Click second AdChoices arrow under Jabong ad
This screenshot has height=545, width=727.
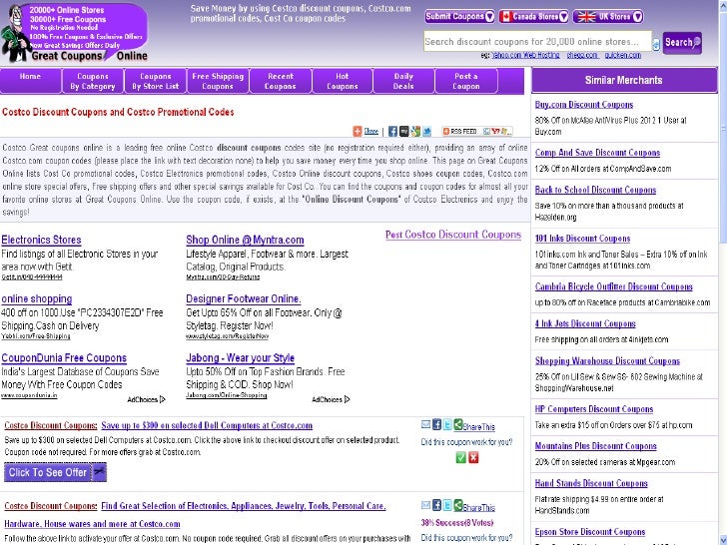tap(348, 399)
